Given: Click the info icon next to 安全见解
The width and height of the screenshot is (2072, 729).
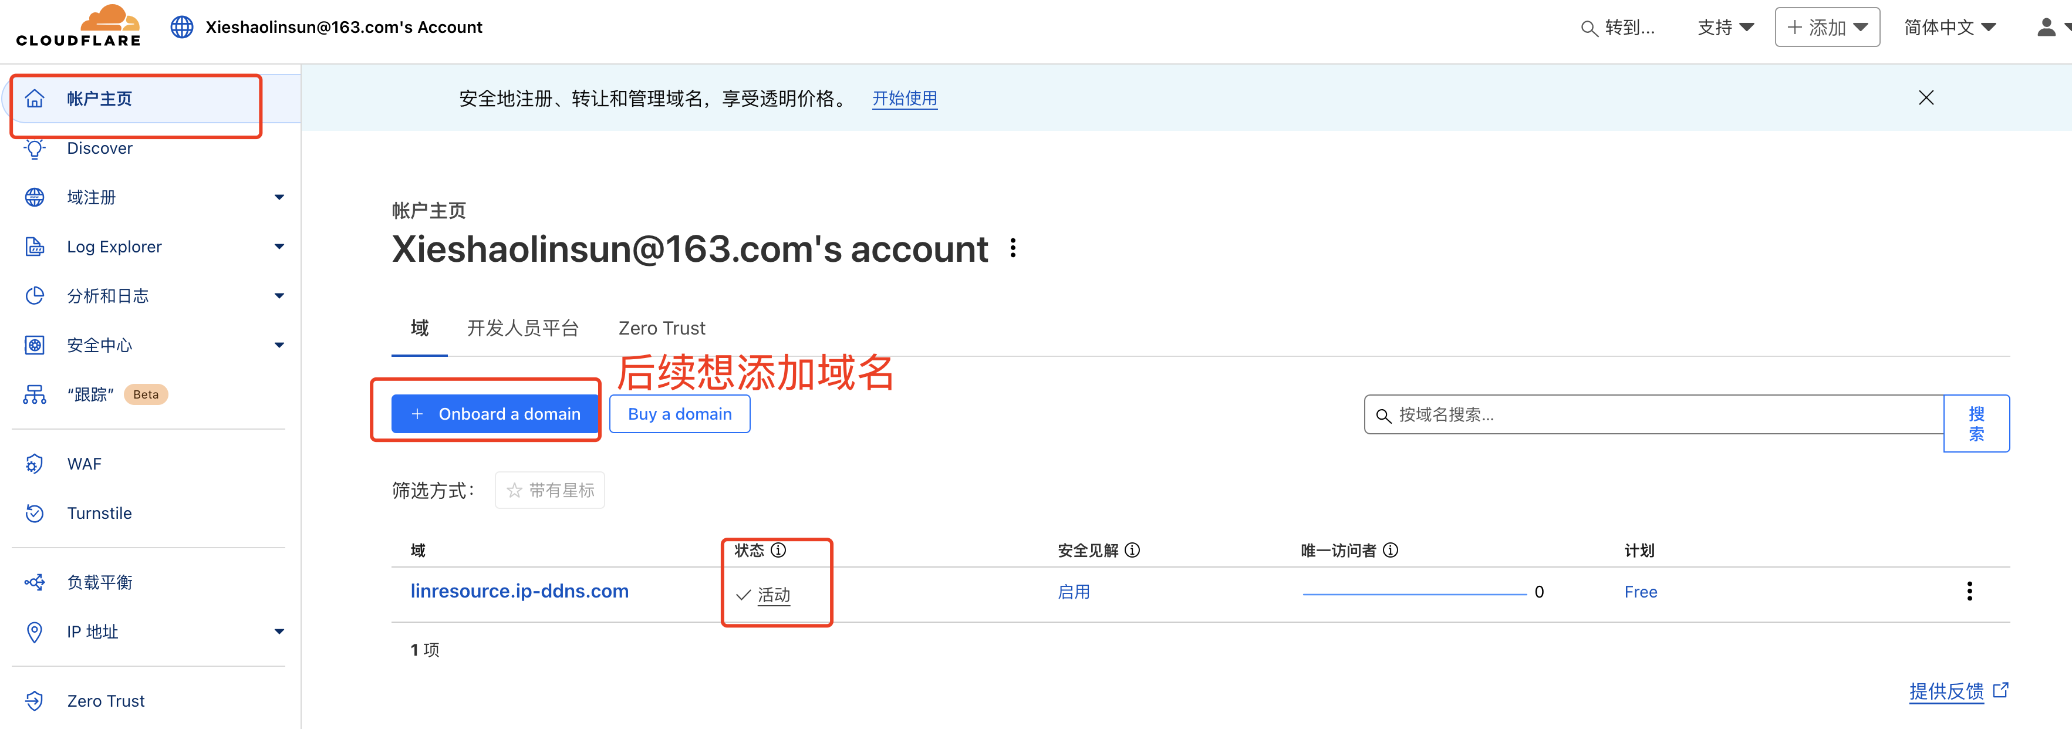Looking at the screenshot, I should click(1132, 549).
